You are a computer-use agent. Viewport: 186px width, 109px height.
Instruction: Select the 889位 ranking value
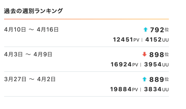tap(159, 79)
